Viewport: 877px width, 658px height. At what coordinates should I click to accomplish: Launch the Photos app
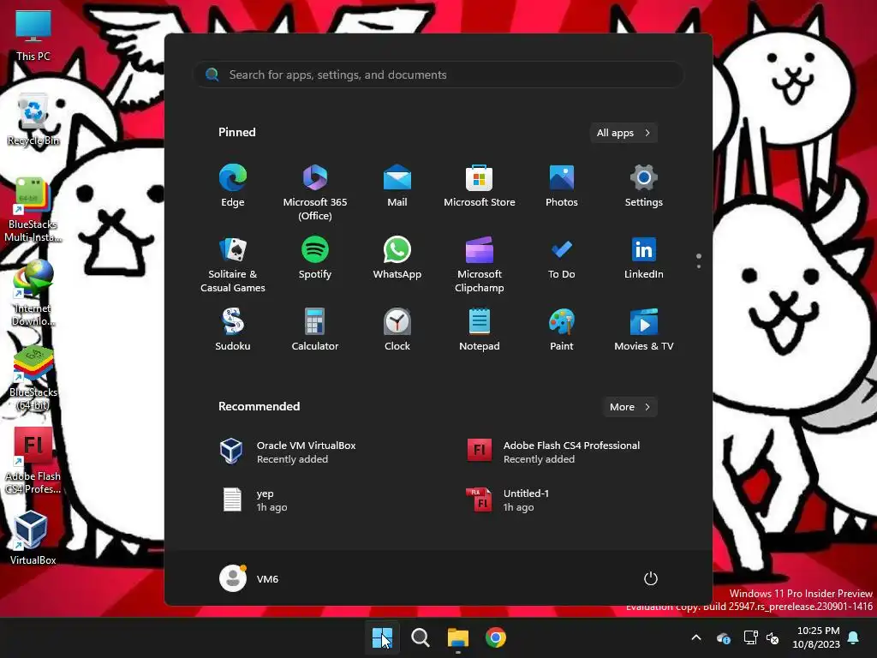562,186
